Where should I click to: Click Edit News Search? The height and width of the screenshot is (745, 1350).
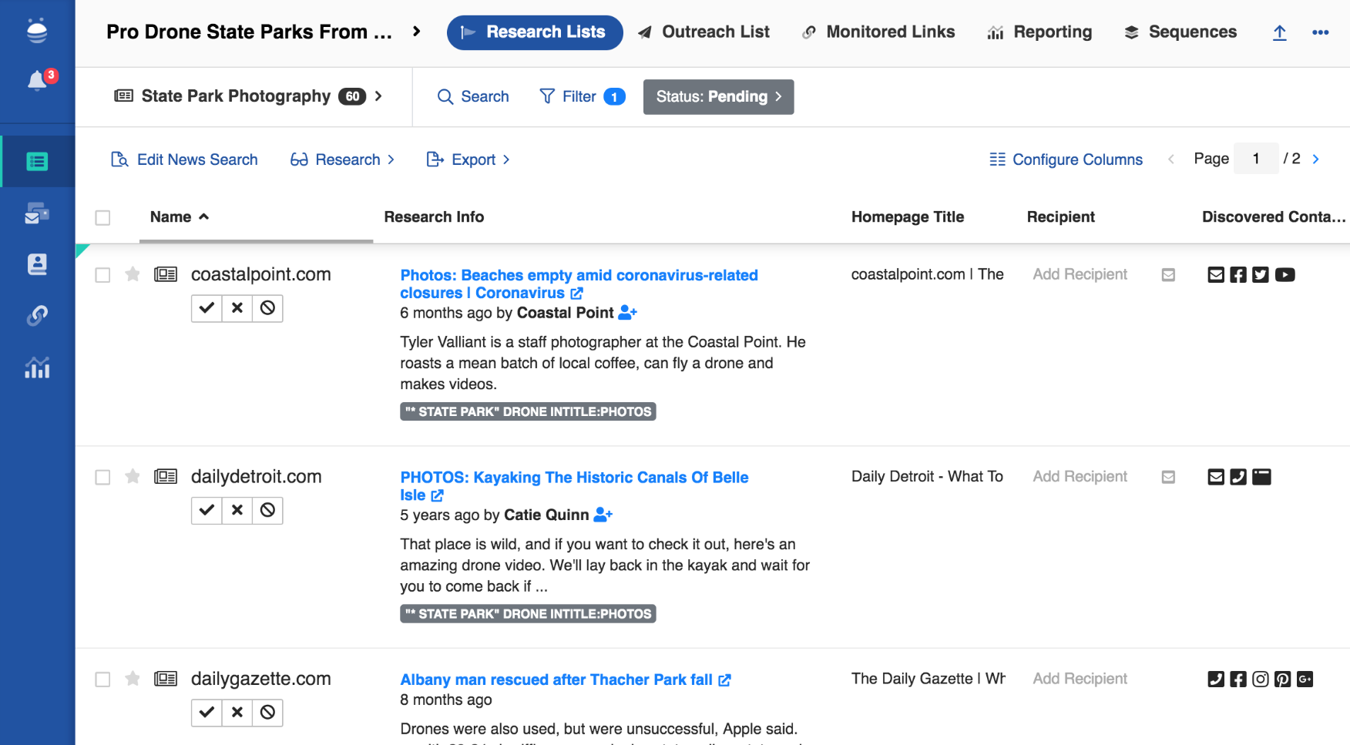coord(185,159)
